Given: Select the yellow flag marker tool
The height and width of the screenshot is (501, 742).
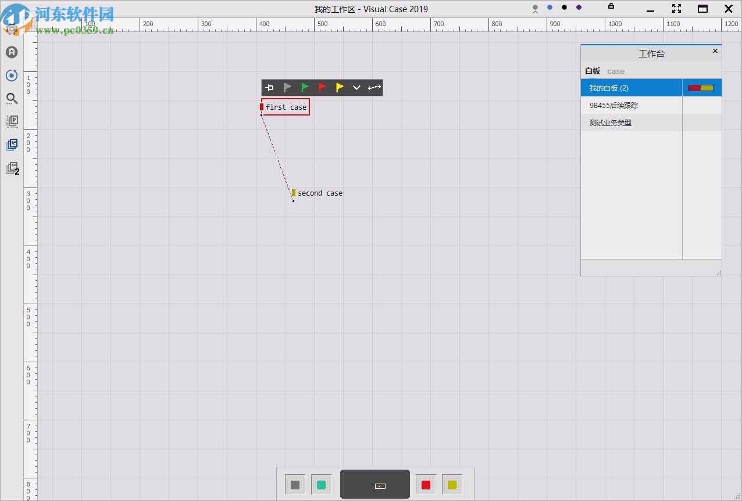Looking at the screenshot, I should tap(340, 88).
